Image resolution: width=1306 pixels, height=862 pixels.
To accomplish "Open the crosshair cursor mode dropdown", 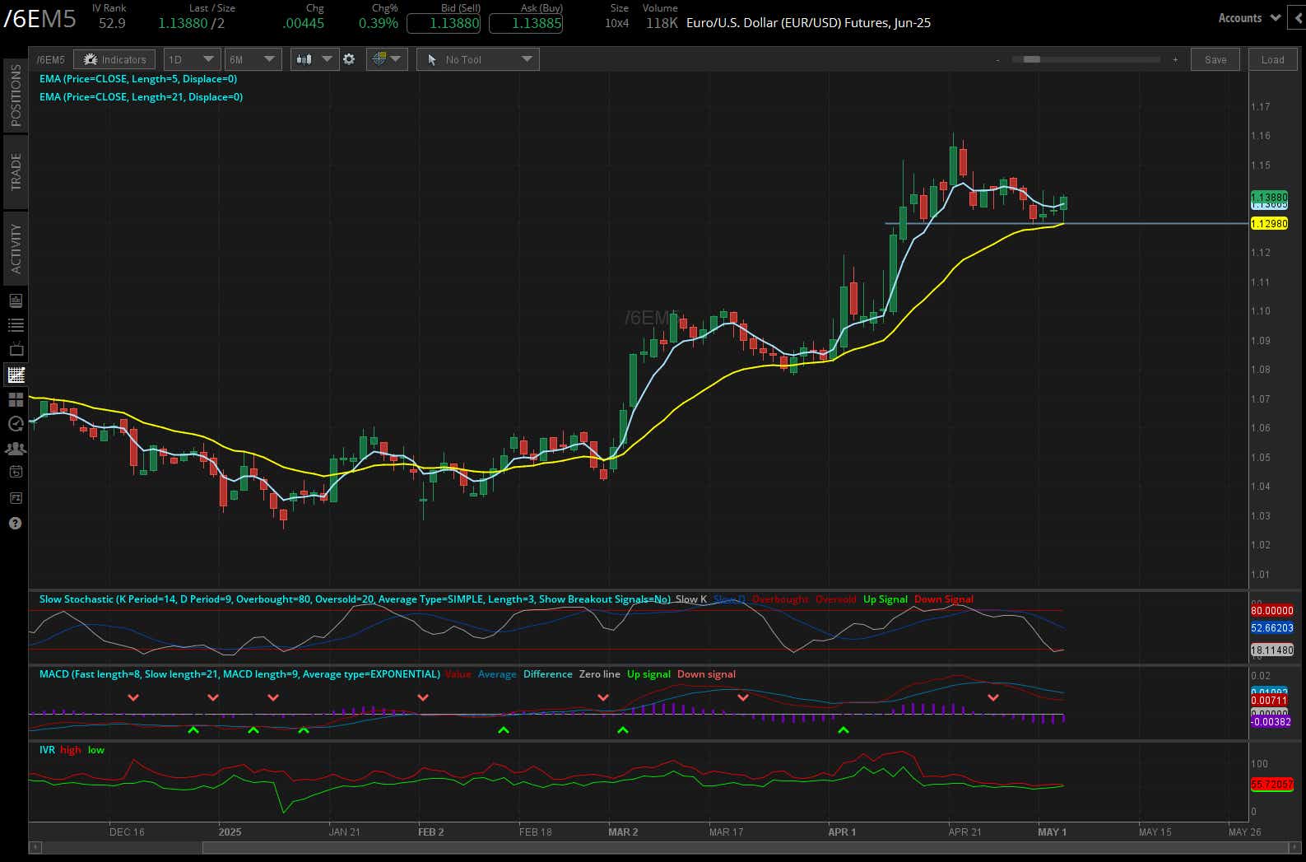I will coord(387,59).
